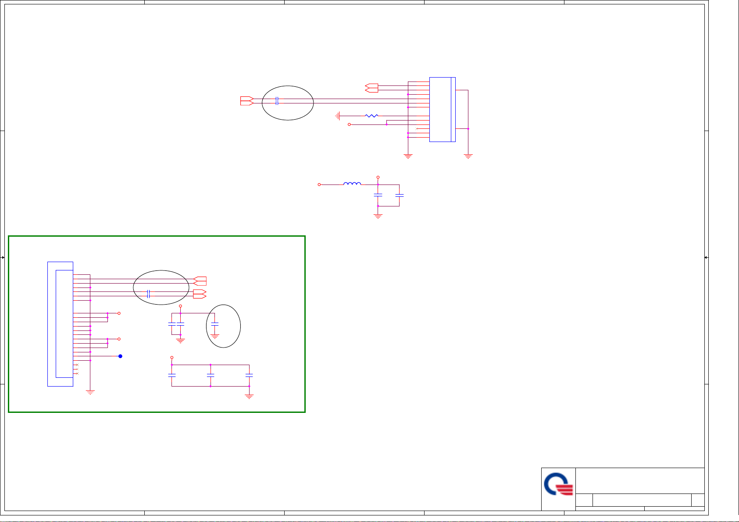Click the red port pair nearest the upper connector
The height and width of the screenshot is (522, 739).
371,88
